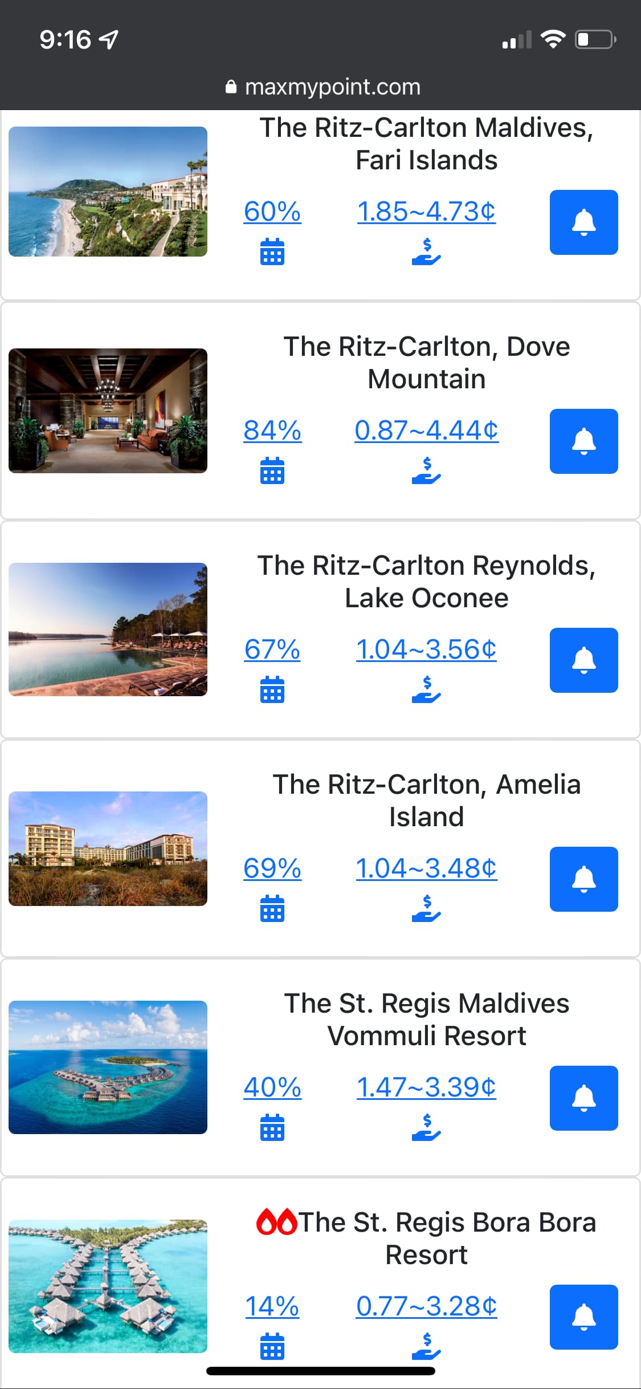Tap dollar-hand icon under 0.87~4.44¢
The width and height of the screenshot is (641, 1389).
pos(426,471)
